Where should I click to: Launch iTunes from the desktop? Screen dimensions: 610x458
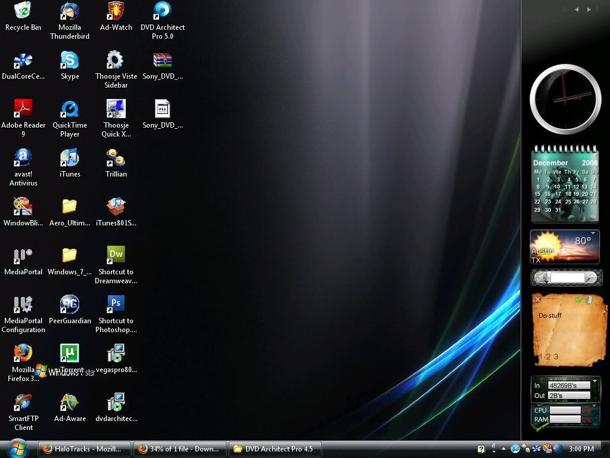[70, 163]
